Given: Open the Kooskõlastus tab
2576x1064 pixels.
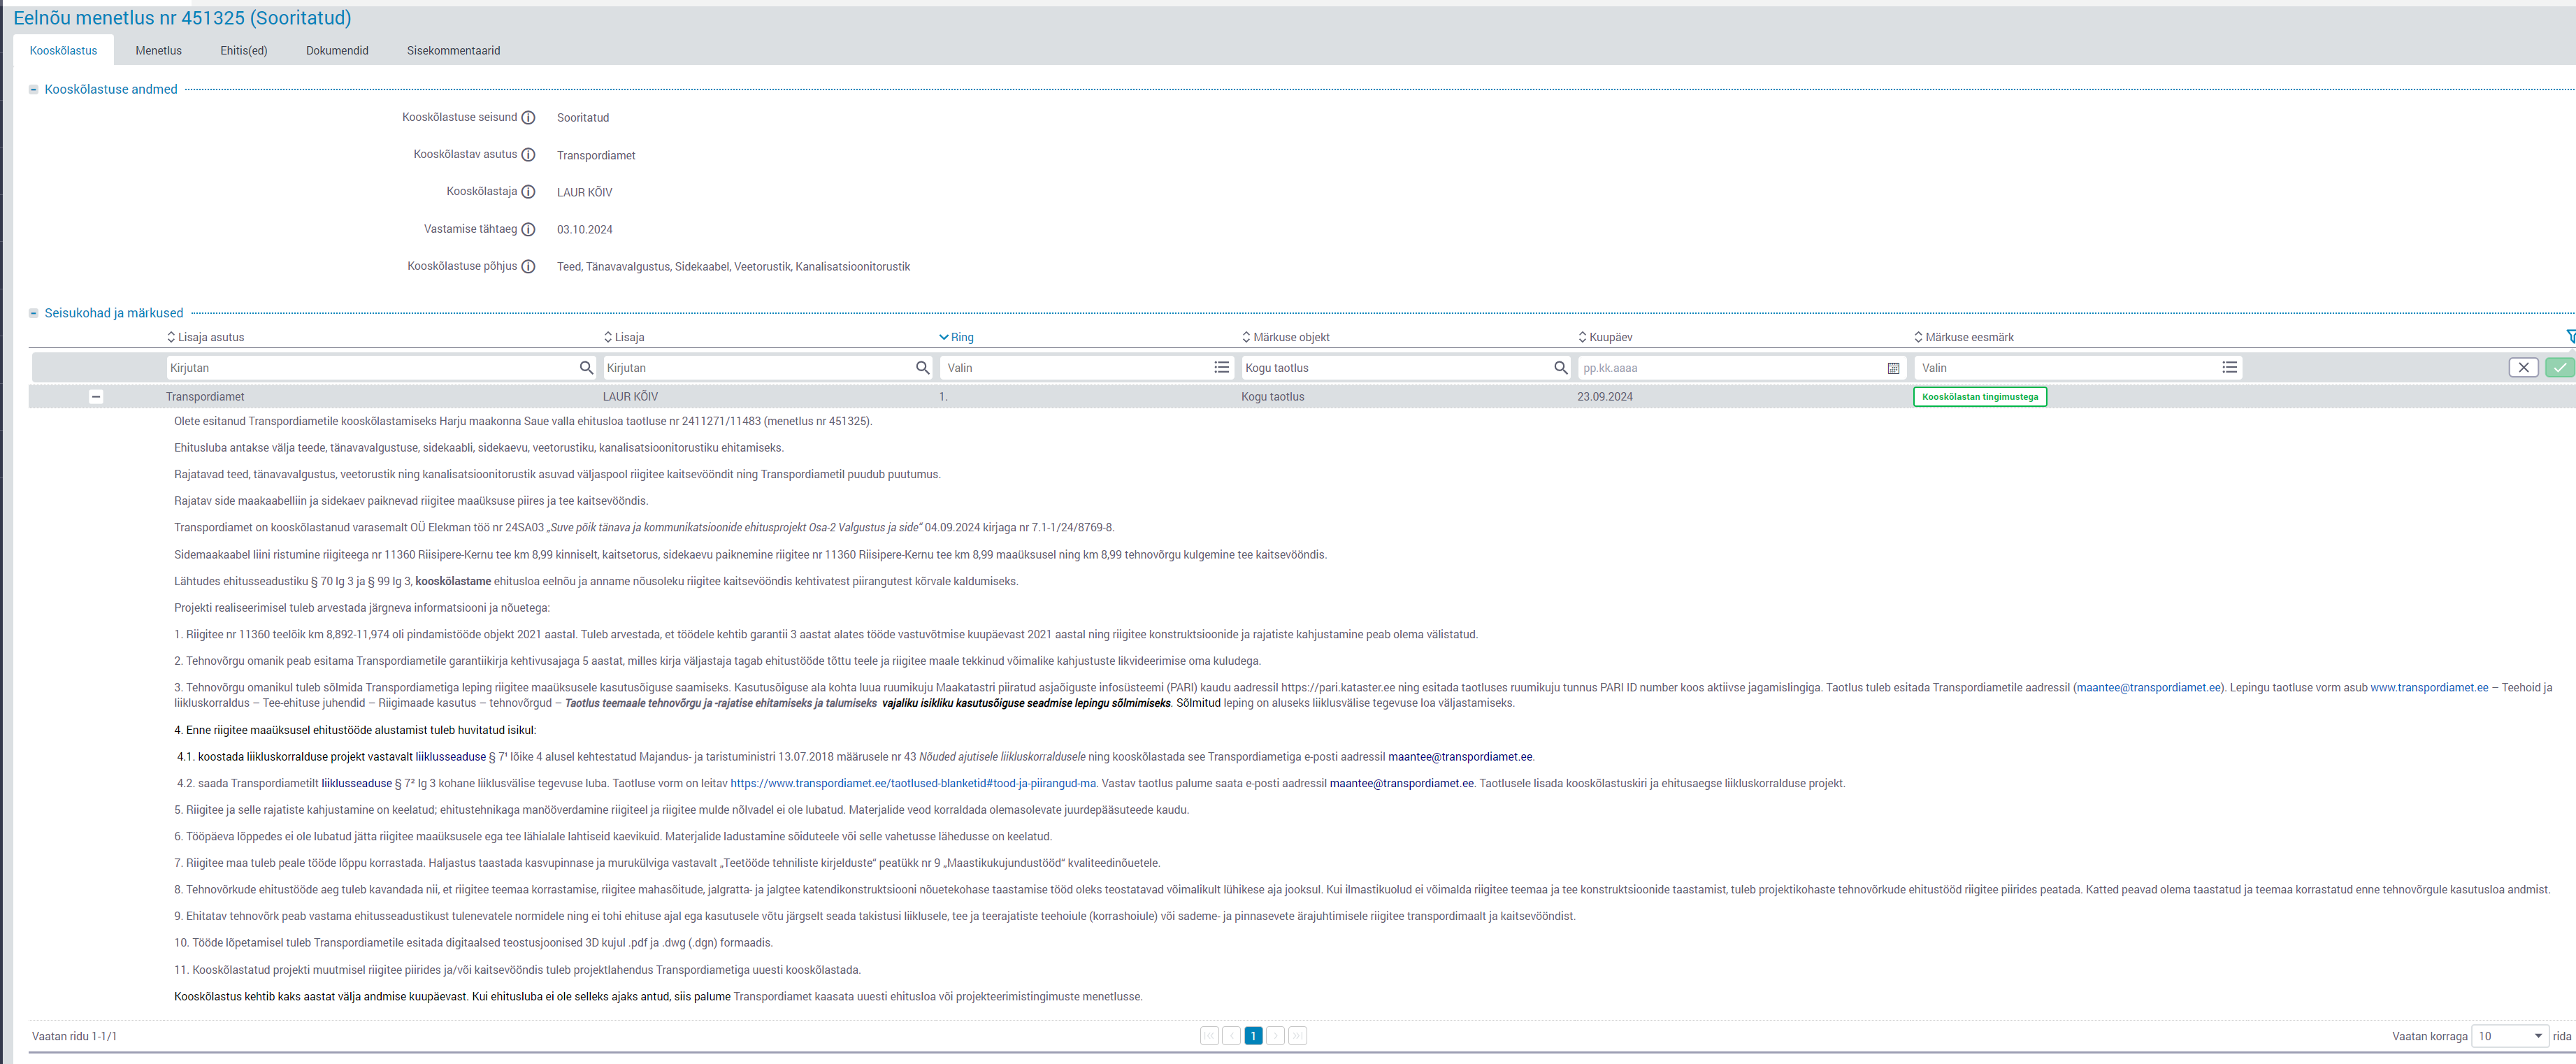Looking at the screenshot, I should pos(63,50).
